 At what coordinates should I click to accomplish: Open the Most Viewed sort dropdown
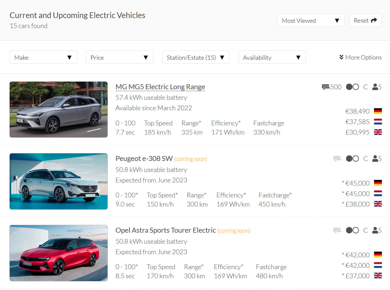[x=311, y=20]
